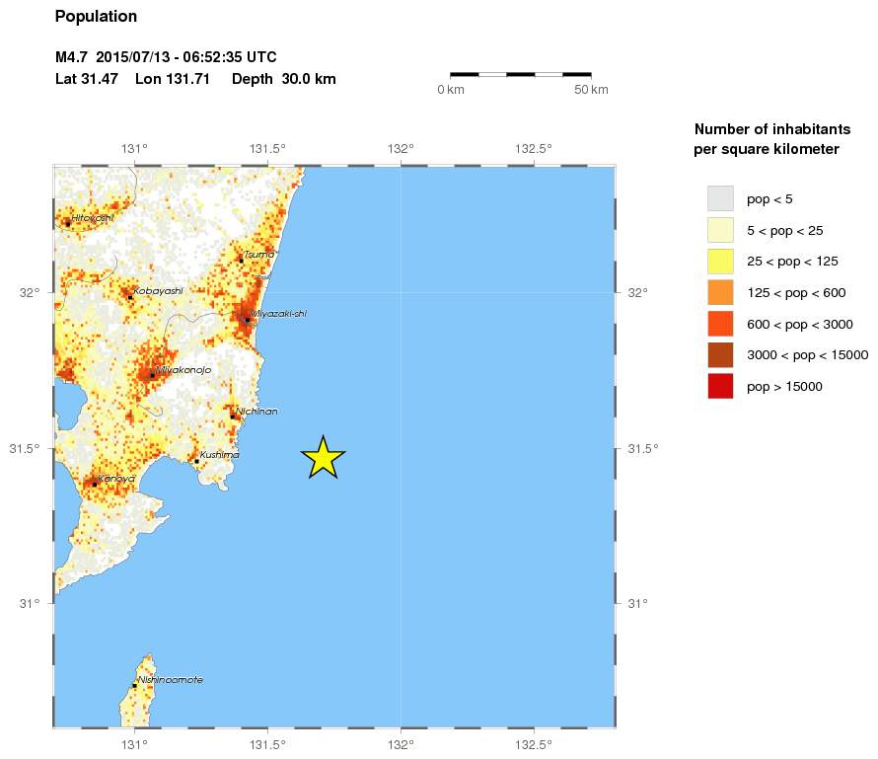Click the 'Population' map title
Screen dimensions: 878x759
[x=96, y=17]
